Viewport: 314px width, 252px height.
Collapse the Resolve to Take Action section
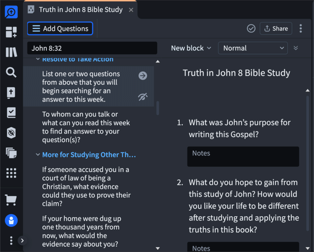point(38,59)
